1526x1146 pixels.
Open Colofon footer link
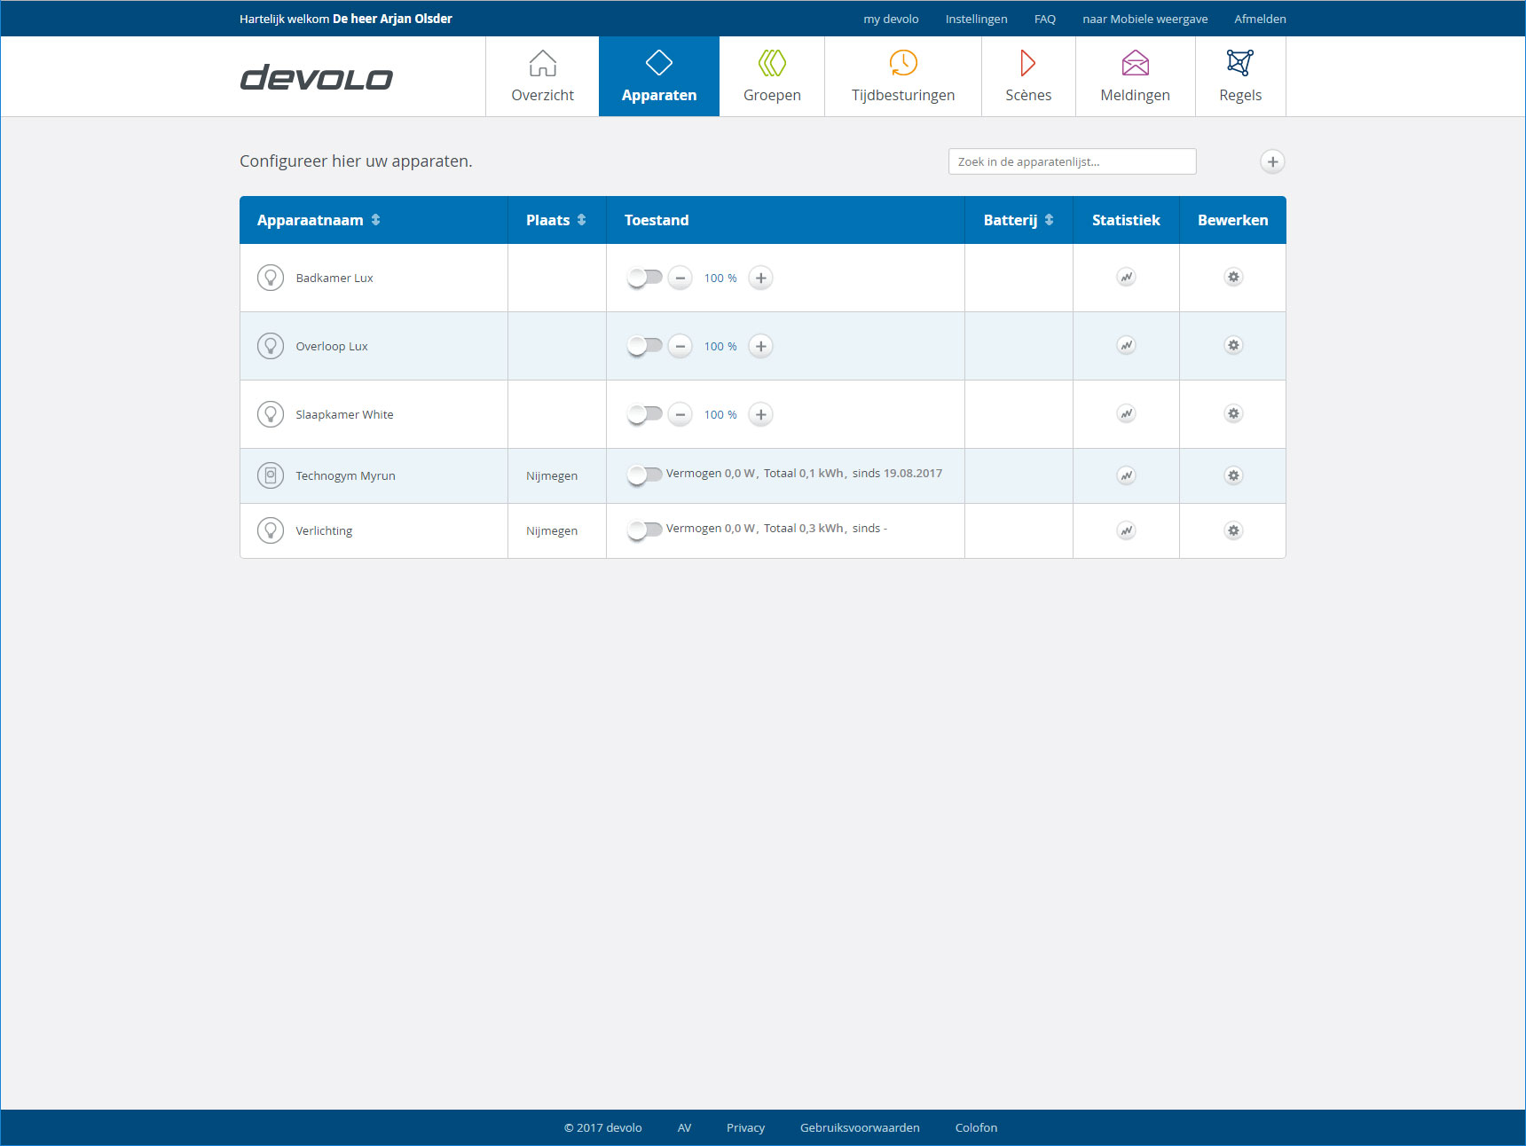coord(976,1127)
